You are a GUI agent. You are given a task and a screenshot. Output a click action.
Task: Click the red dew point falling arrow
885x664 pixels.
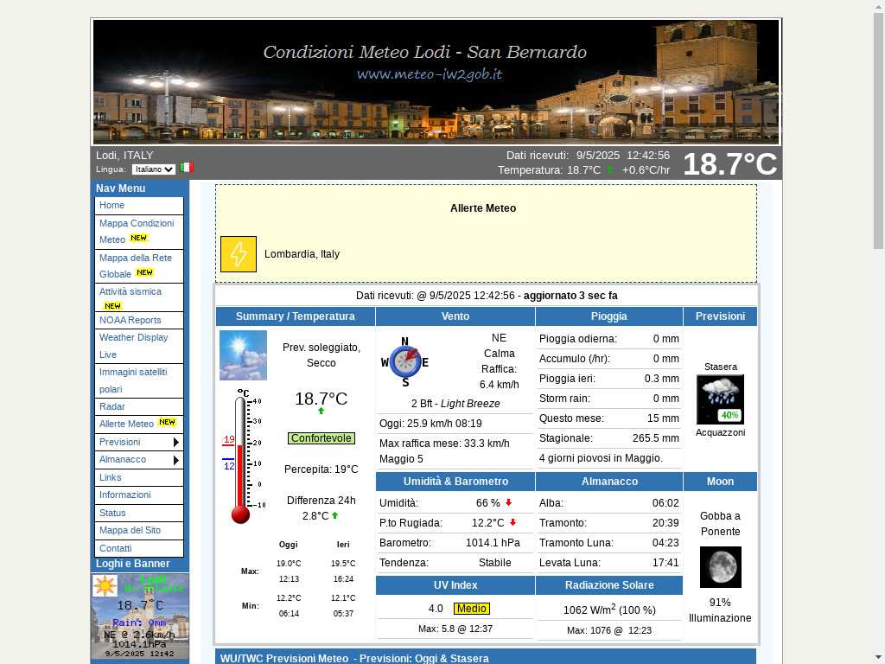click(x=513, y=522)
